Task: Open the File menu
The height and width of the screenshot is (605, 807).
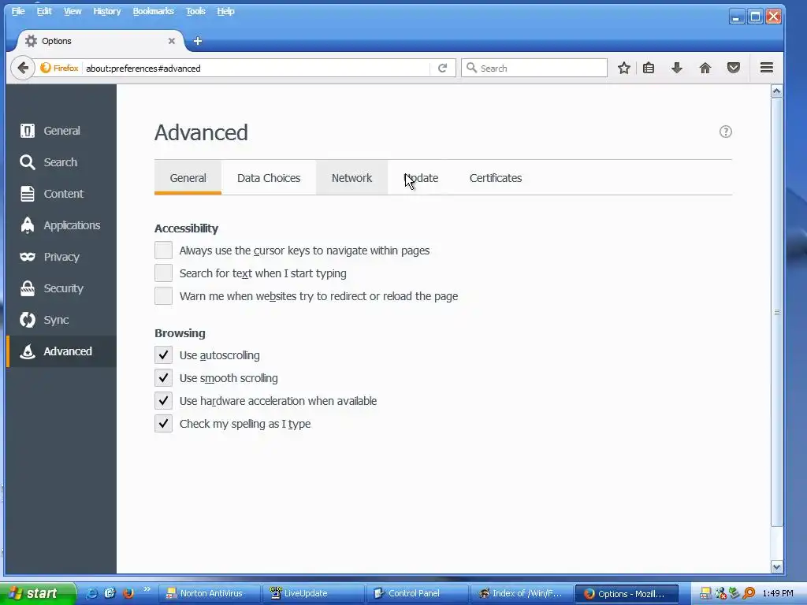Action: 18,11
